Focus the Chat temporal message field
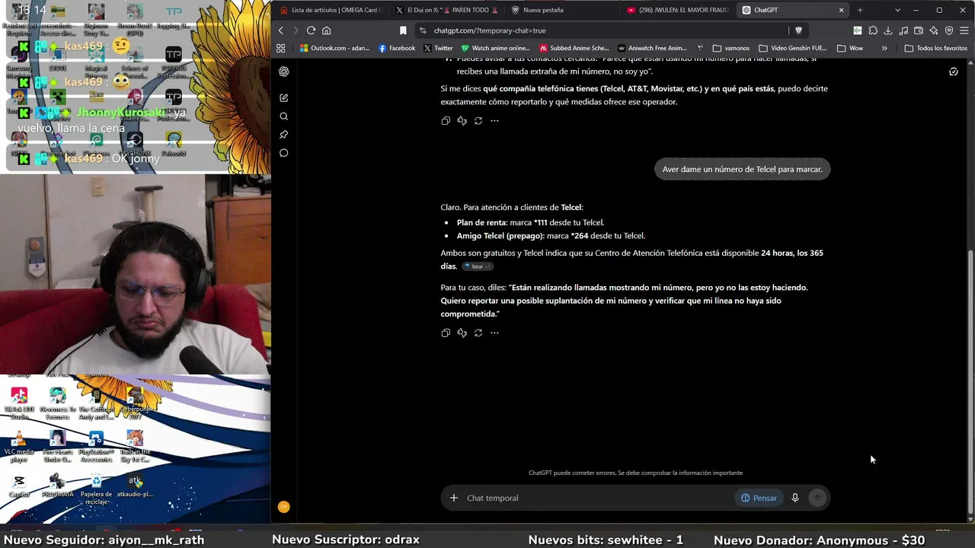 [598, 498]
